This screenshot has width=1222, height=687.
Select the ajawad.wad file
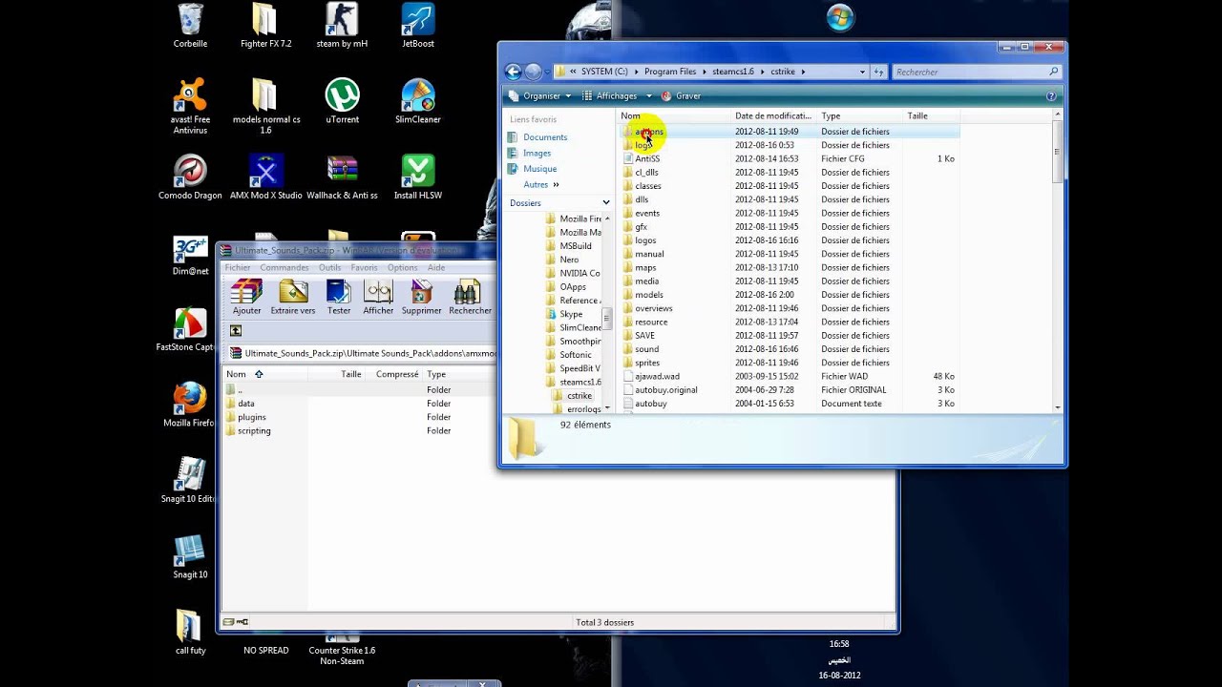tap(657, 376)
